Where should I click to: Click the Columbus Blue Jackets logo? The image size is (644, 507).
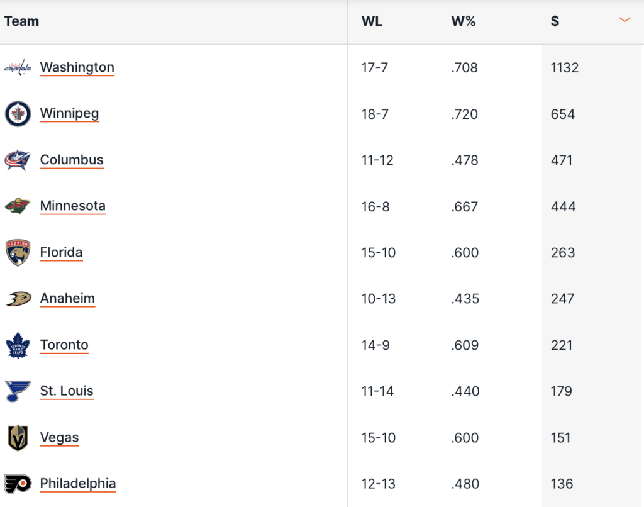(x=18, y=160)
